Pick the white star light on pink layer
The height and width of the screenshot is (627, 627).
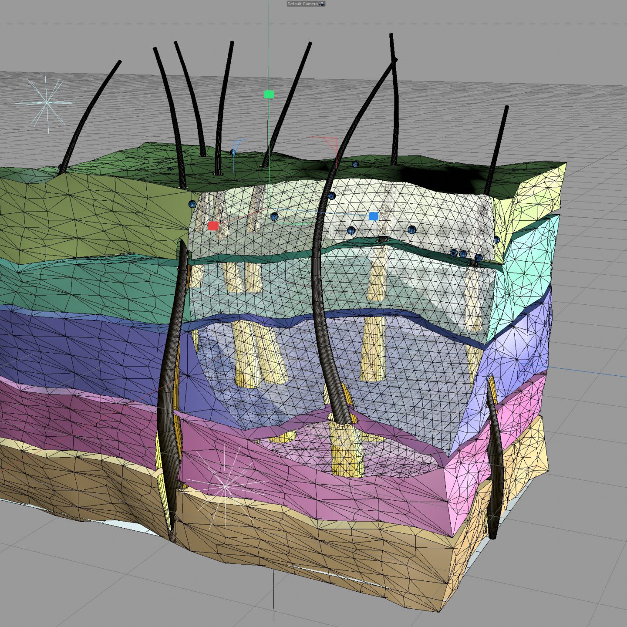tap(224, 486)
